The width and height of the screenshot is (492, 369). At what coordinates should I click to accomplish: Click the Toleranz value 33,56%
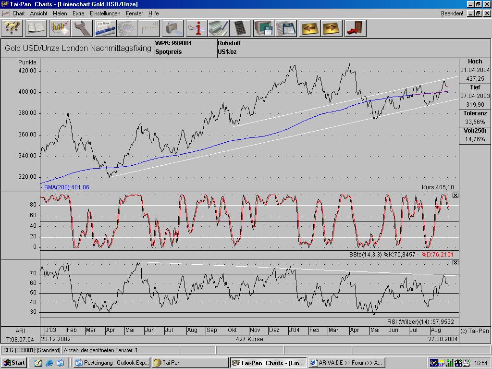point(475,122)
